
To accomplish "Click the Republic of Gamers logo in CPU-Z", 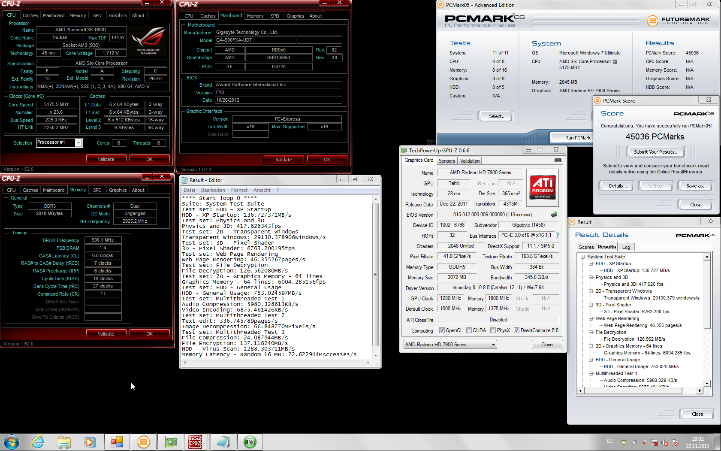I will click(148, 41).
